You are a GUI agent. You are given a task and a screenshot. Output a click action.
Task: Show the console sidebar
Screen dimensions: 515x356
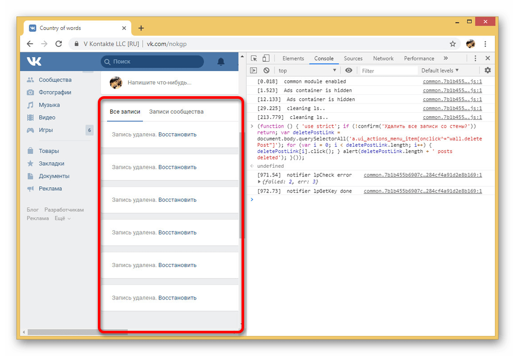254,70
